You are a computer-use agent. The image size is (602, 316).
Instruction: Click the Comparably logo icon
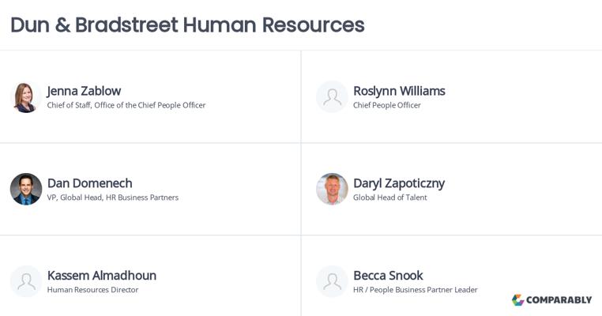point(518,300)
